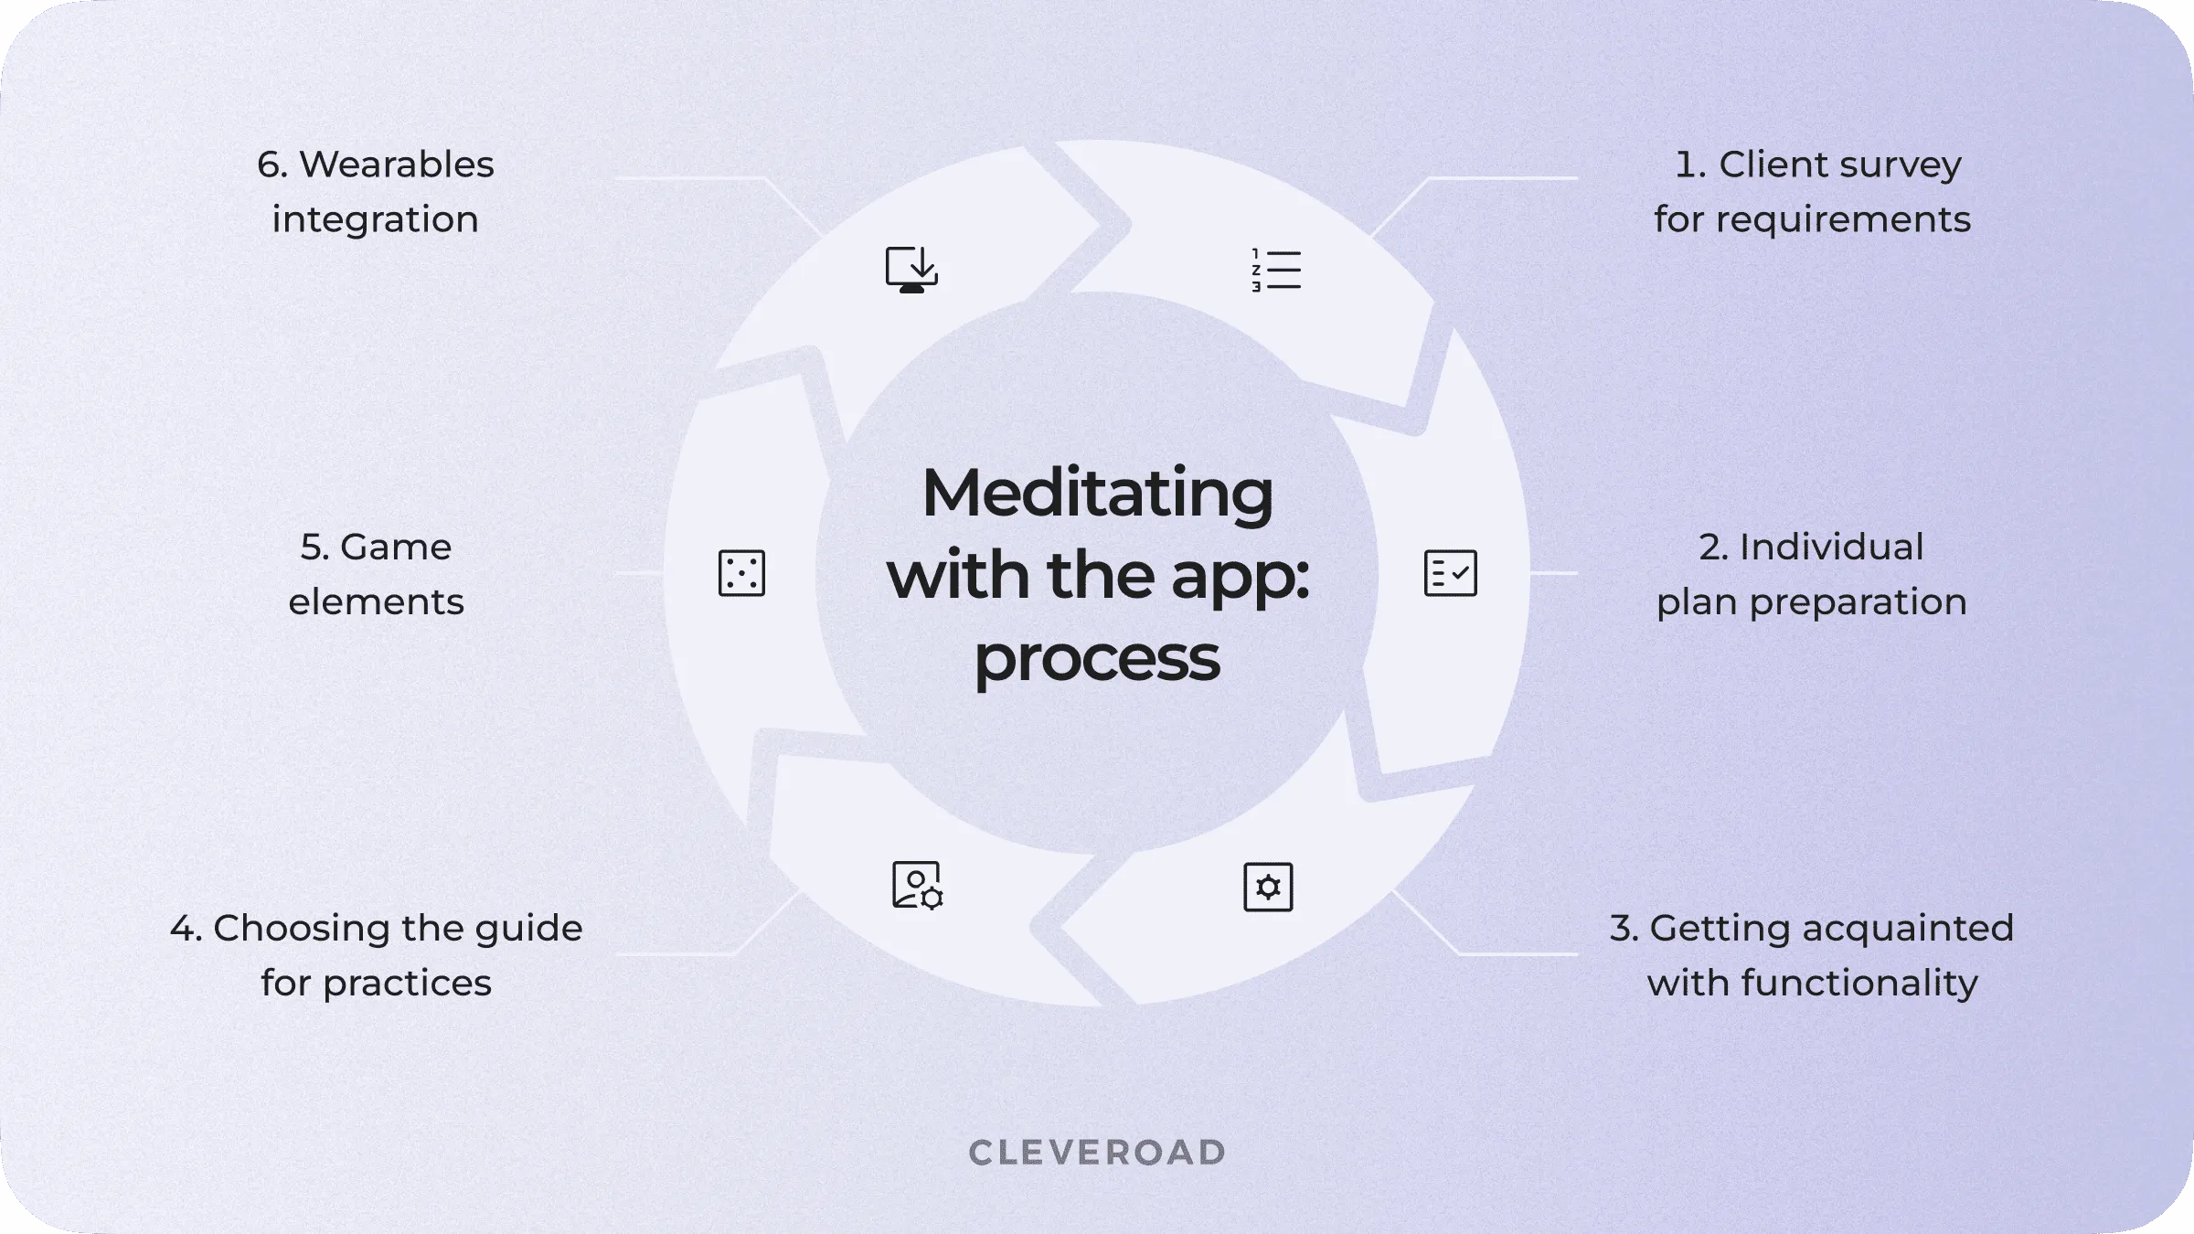This screenshot has height=1234, width=2194.
Task: Click the user settings icon at step 4
Action: [x=913, y=885]
